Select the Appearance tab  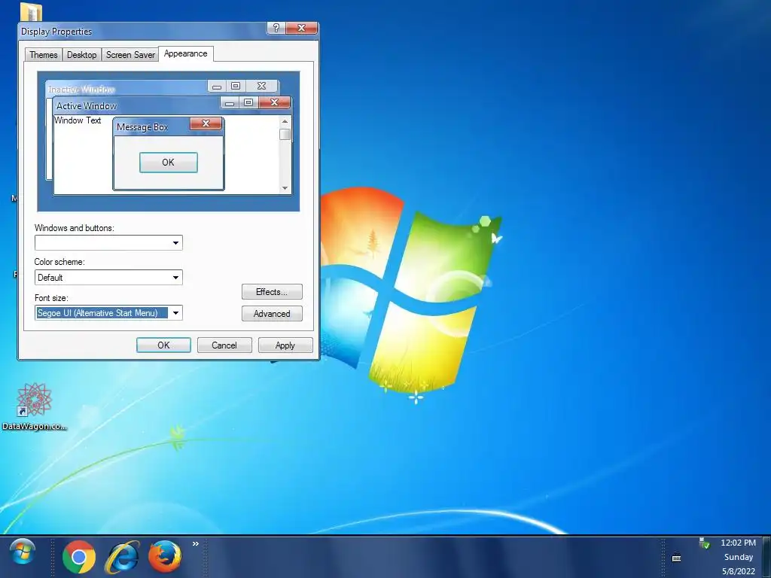pyautogui.click(x=185, y=53)
